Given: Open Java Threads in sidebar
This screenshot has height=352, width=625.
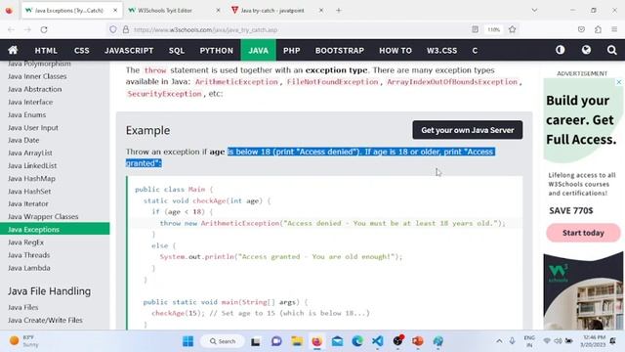Looking at the screenshot, I should (x=28, y=255).
